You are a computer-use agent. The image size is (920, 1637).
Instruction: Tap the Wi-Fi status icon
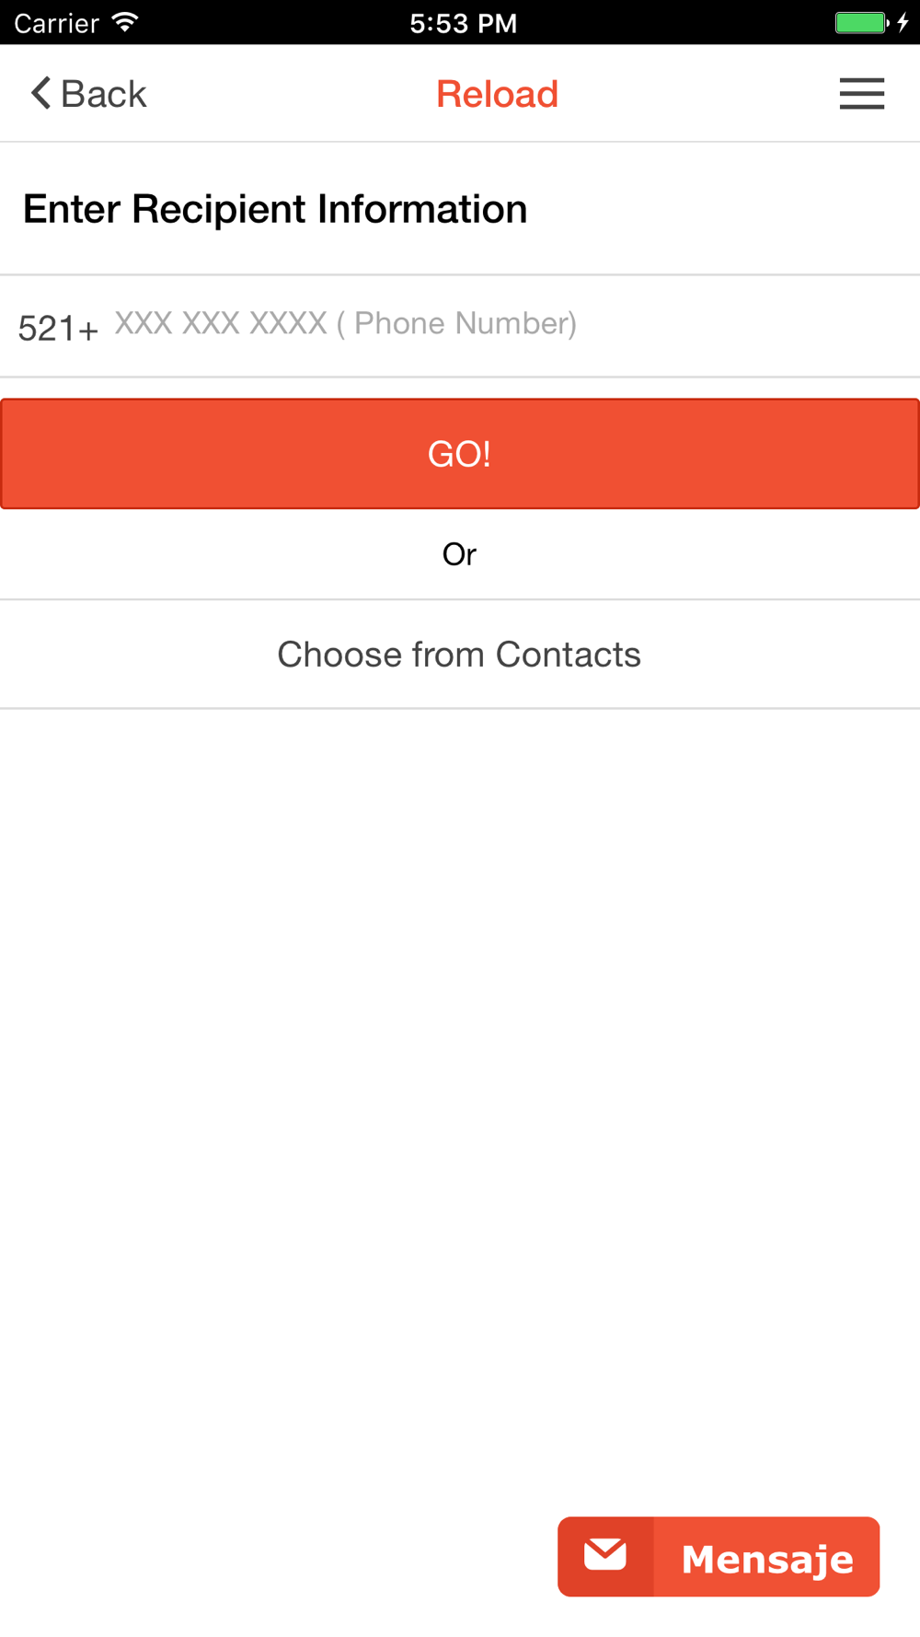125,22
